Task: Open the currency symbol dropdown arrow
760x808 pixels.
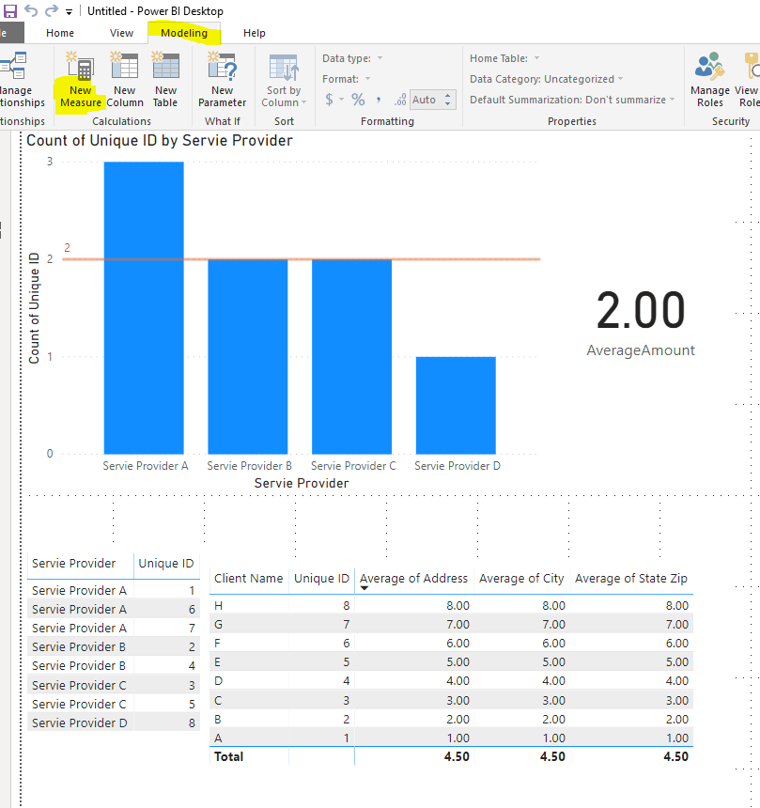Action: click(341, 100)
